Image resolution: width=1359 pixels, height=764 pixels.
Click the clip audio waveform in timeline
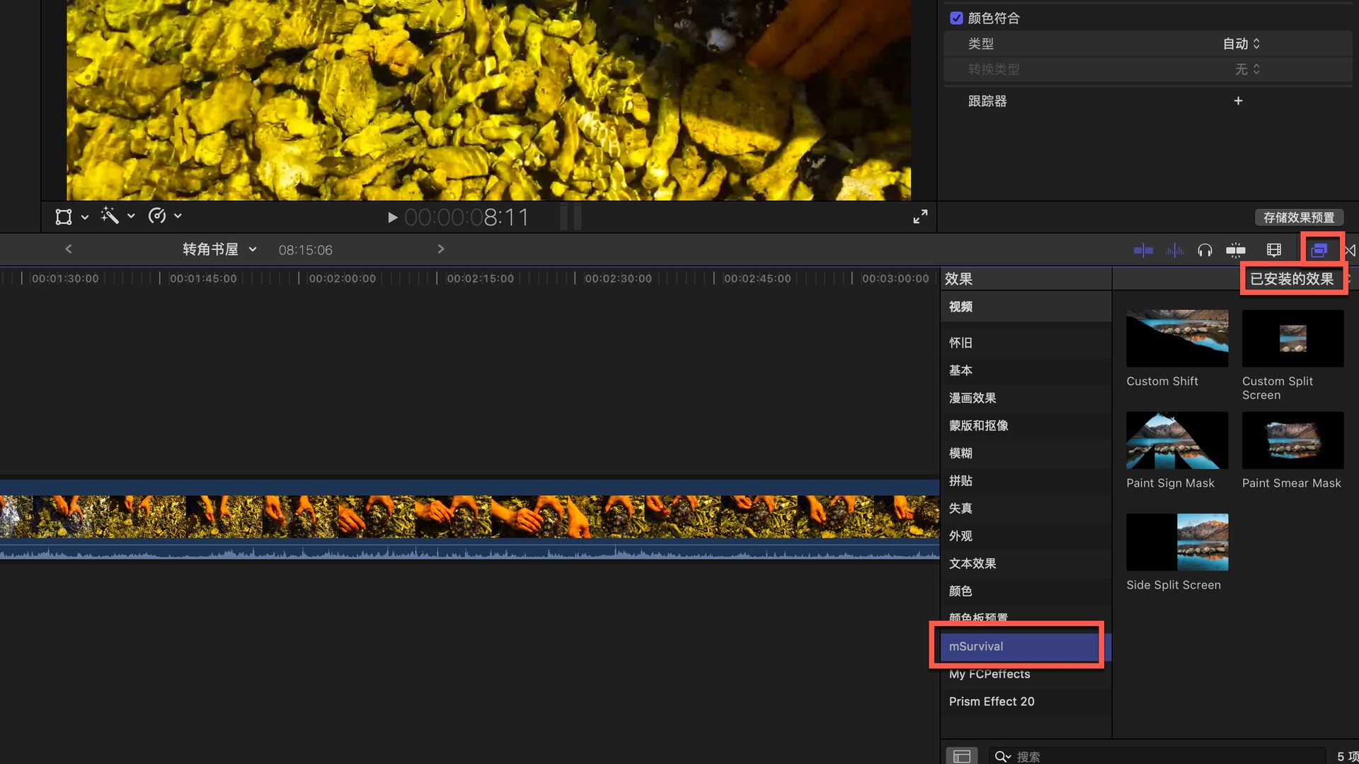469,550
